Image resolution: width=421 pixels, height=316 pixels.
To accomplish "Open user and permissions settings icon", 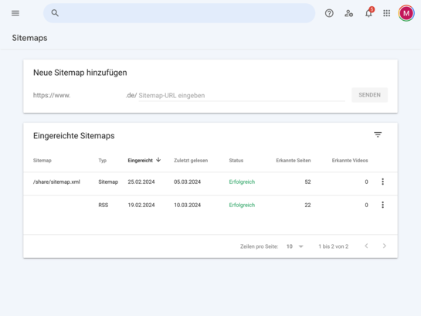I will [349, 13].
